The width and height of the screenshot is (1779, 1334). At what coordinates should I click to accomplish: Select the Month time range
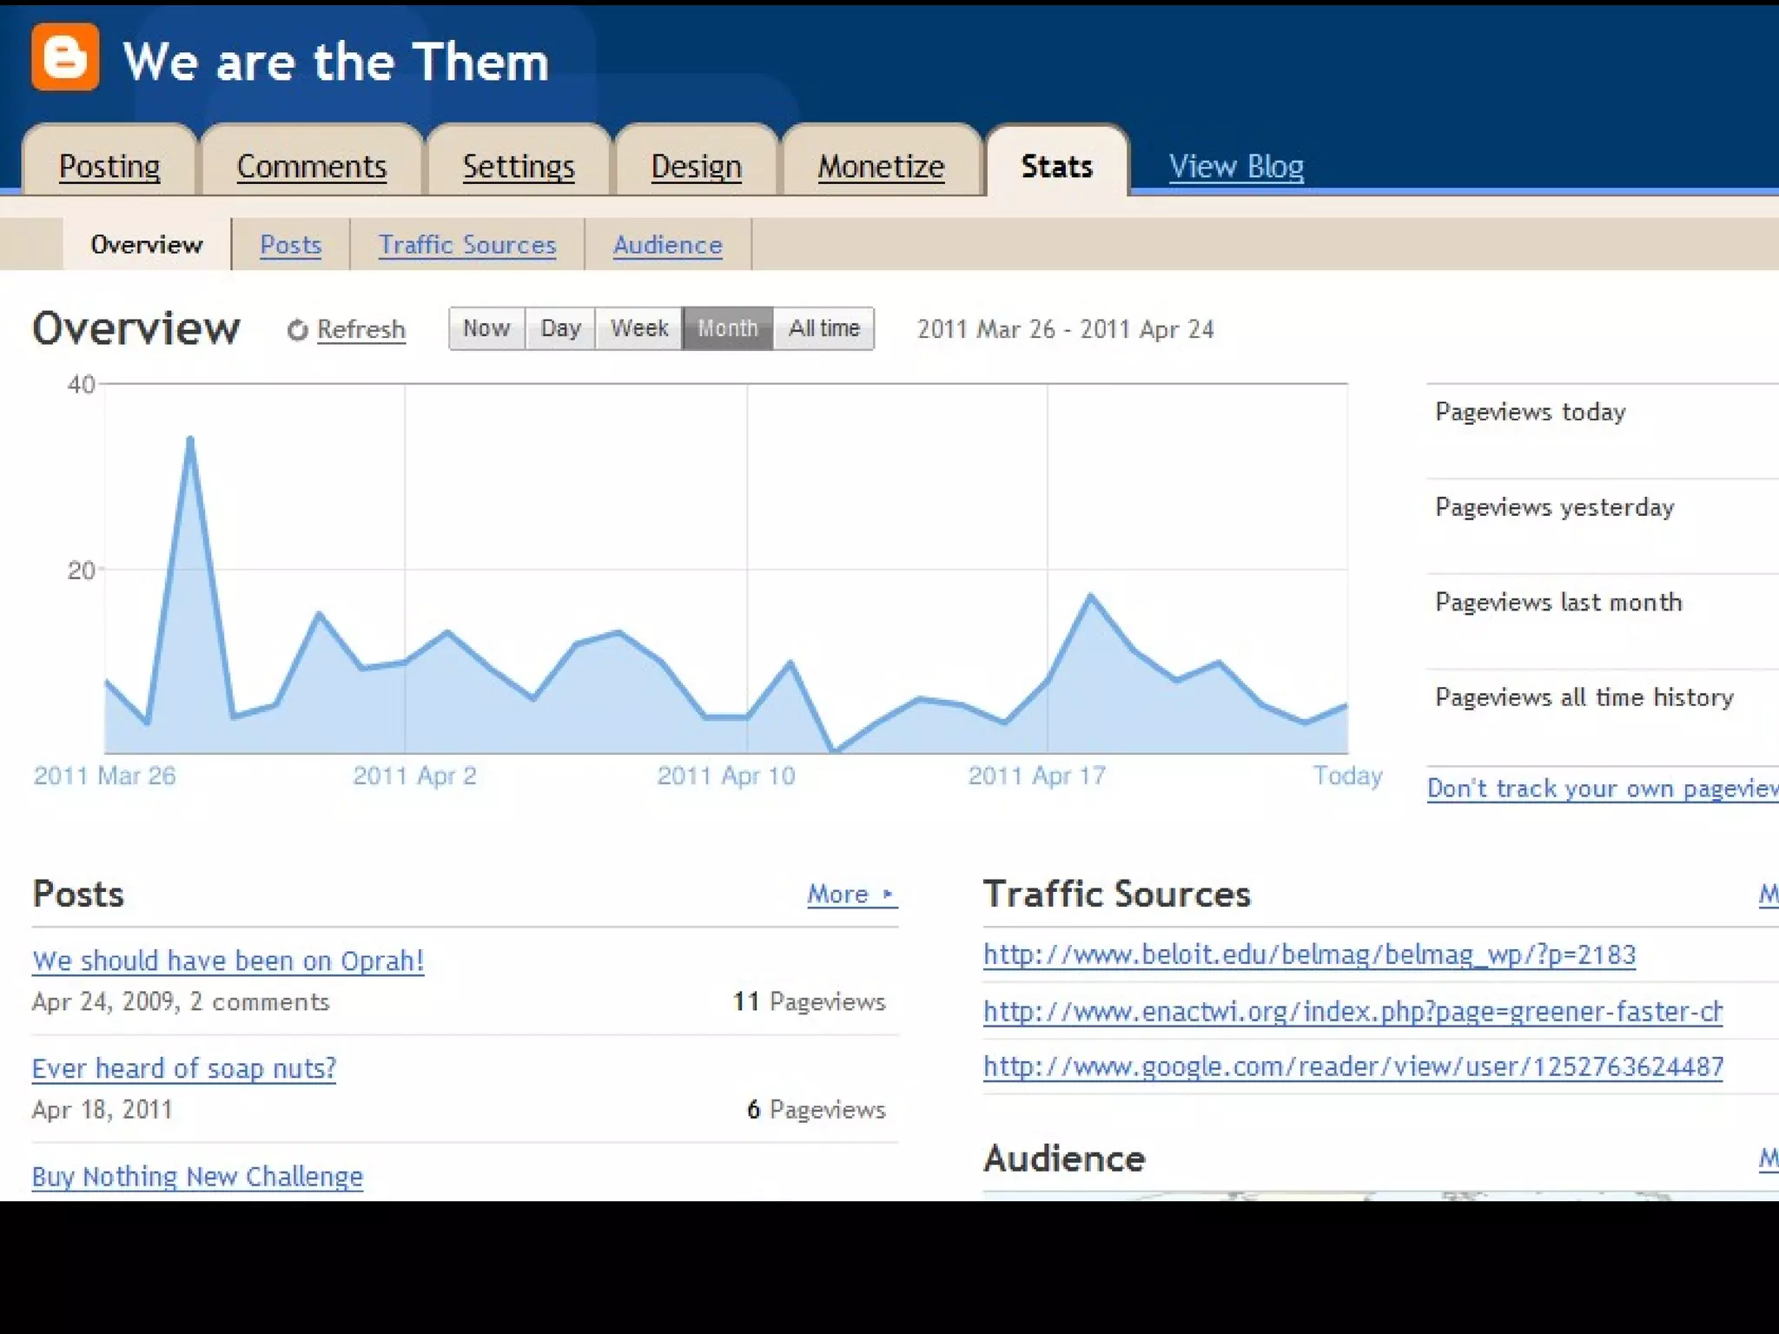tap(728, 328)
